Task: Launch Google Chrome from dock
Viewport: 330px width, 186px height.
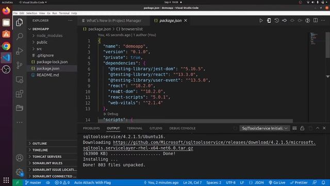Action: coord(6,46)
